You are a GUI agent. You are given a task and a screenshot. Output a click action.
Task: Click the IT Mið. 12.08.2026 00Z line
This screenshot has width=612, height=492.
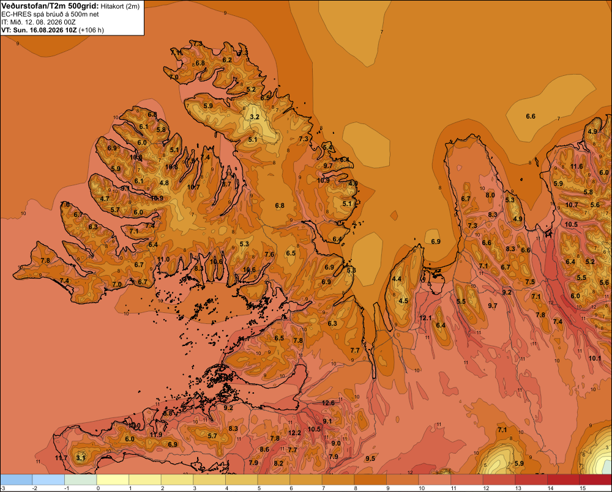38,22
